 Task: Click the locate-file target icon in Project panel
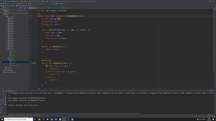(x=20, y=8)
